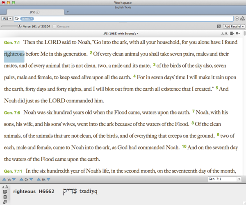Open the VERSES search mode pill
Image resolution: width=246 pixels, height=205 pixels.
coord(27,19)
